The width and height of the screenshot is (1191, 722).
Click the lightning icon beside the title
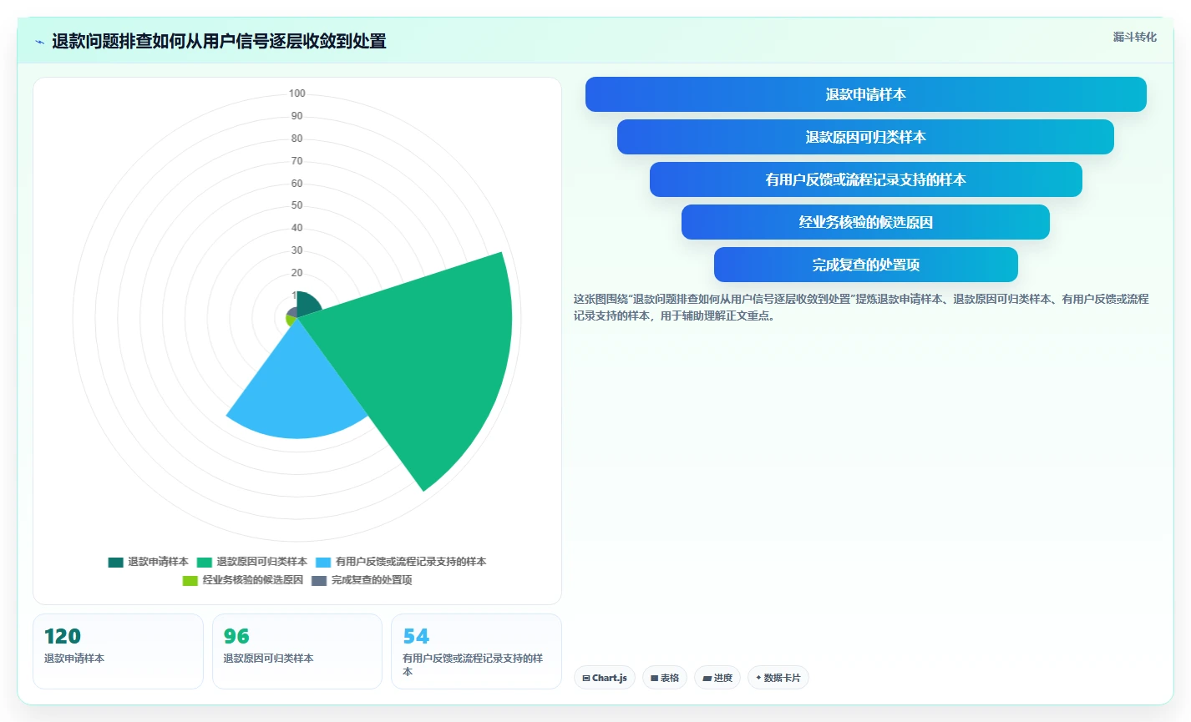click(x=39, y=42)
